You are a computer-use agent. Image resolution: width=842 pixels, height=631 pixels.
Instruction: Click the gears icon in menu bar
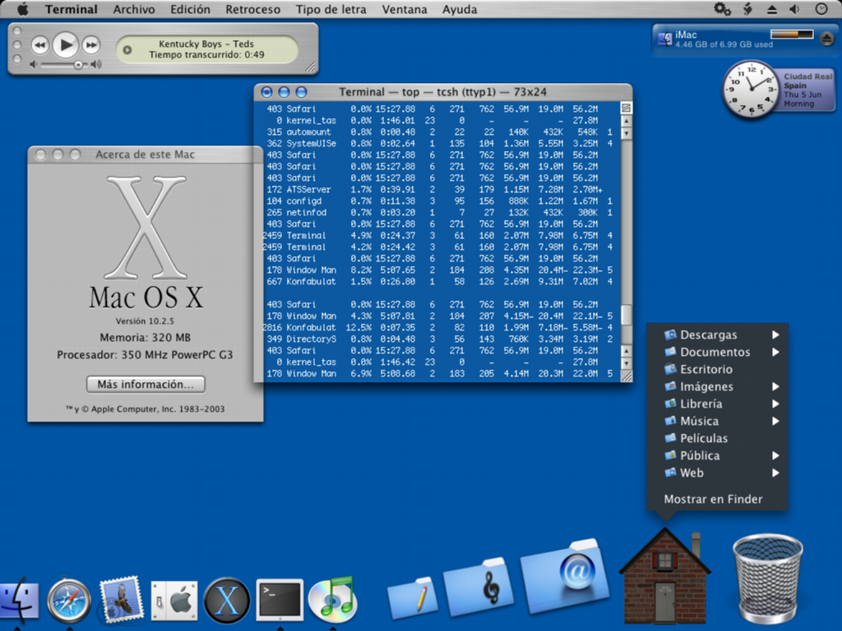722,9
